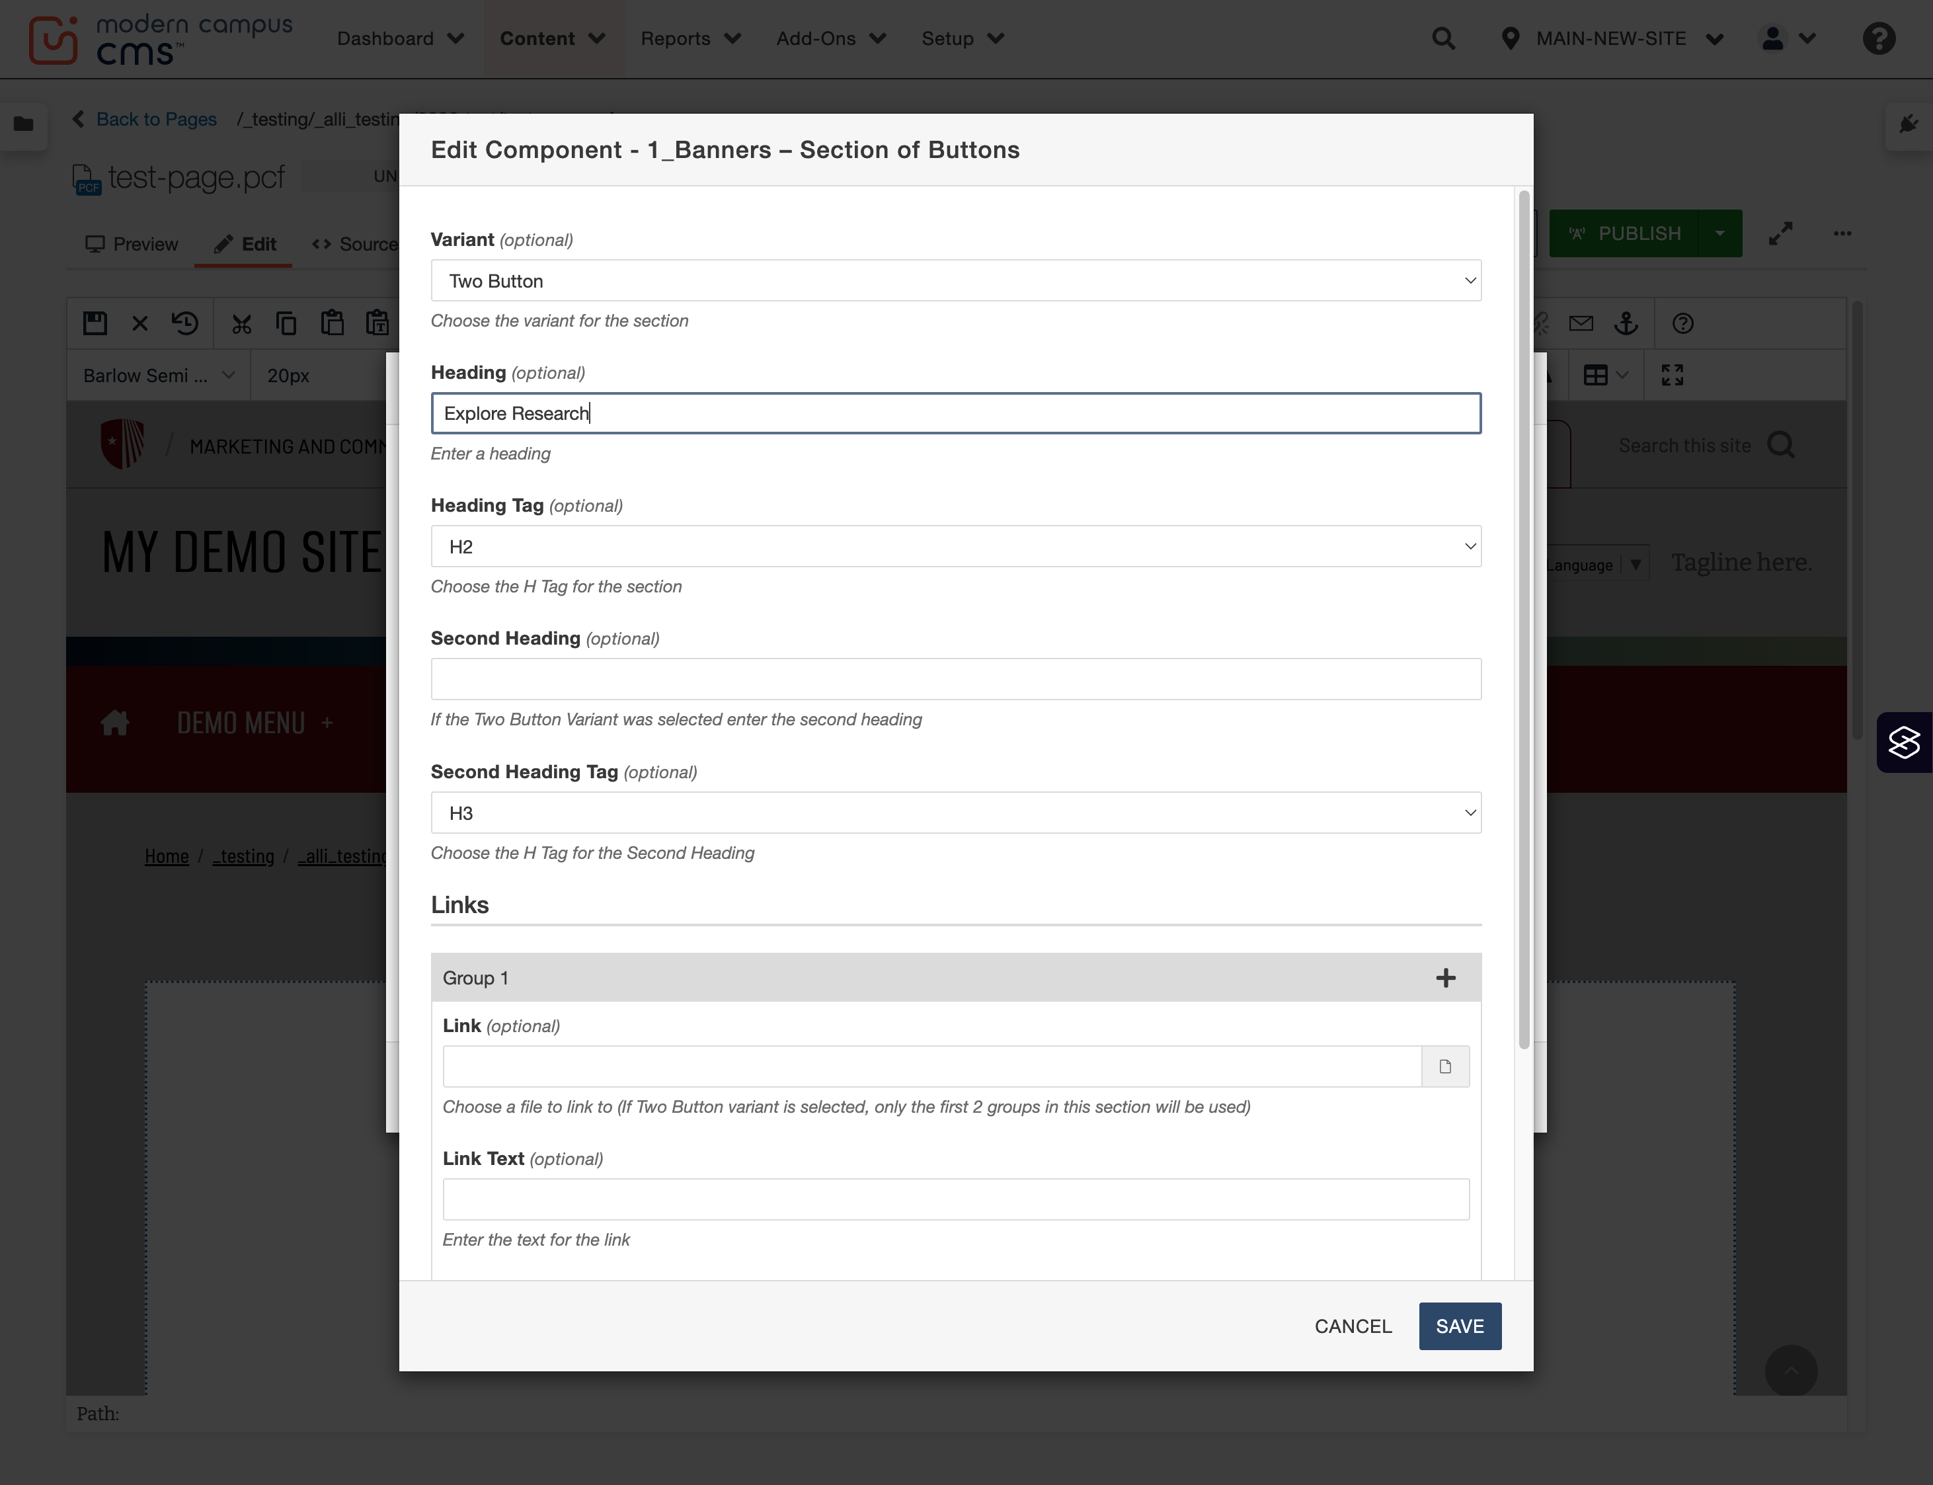1933x1485 pixels.
Task: Click into the Second Heading text field
Action: [955, 679]
